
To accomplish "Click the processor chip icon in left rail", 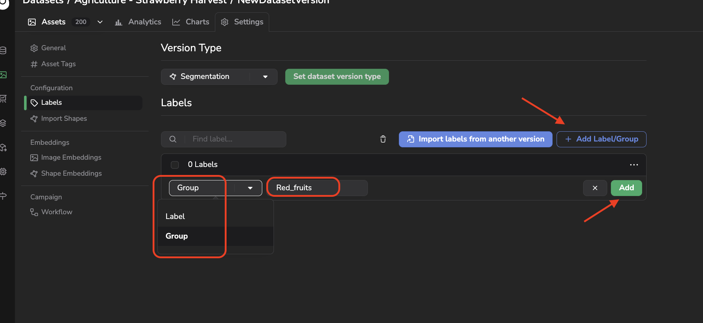I will coord(3,172).
